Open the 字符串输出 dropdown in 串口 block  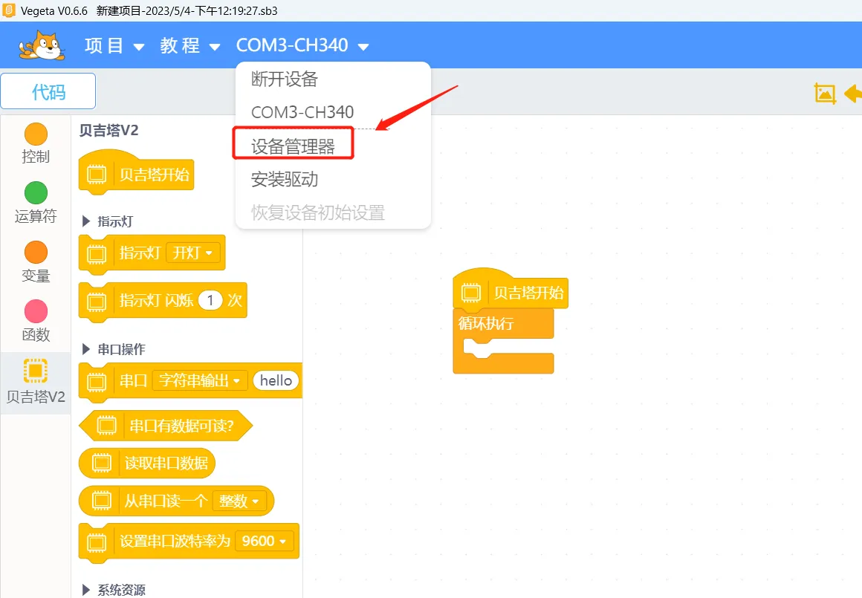199,381
